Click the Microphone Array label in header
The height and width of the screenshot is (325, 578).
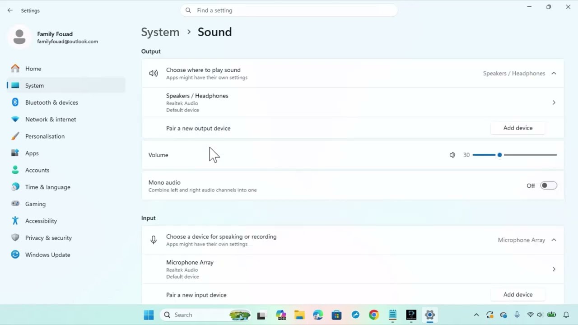pos(522,240)
